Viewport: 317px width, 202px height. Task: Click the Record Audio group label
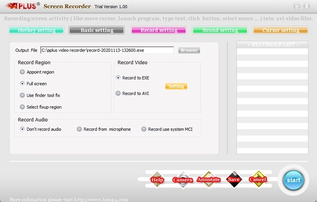pyautogui.click(x=33, y=120)
